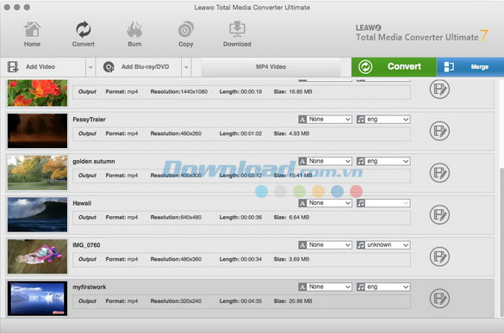
Task: Edit the Hawaii video with its edit icon
Action: point(439,214)
